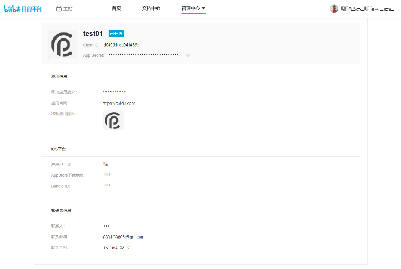The height and width of the screenshot is (269, 401).
Task: Click the 联系手机 phone value
Action: pyautogui.click(x=117, y=248)
